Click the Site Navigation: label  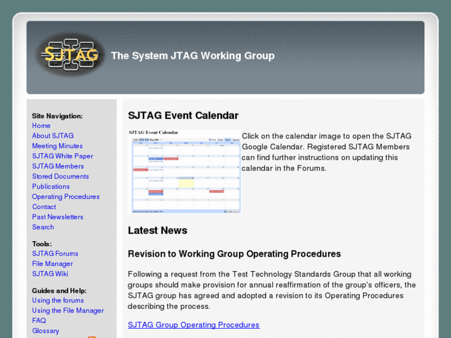[x=57, y=116]
